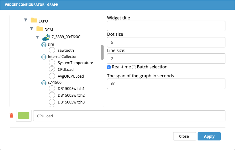Enable the SystemTemperature variable circle

[52, 63]
